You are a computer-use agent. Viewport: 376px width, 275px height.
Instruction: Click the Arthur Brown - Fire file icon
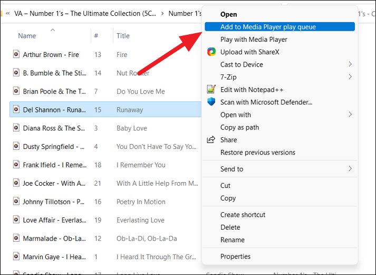pyautogui.click(x=16, y=54)
